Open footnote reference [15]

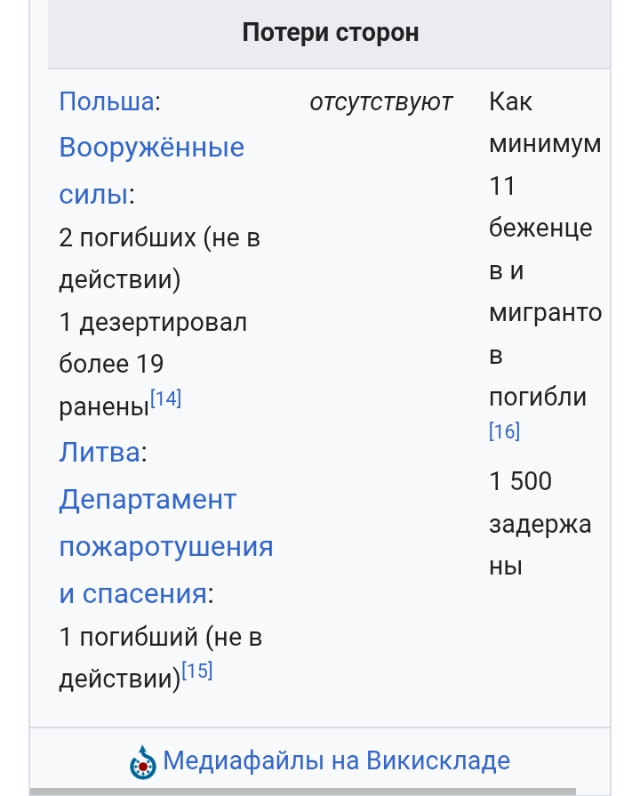(x=197, y=671)
